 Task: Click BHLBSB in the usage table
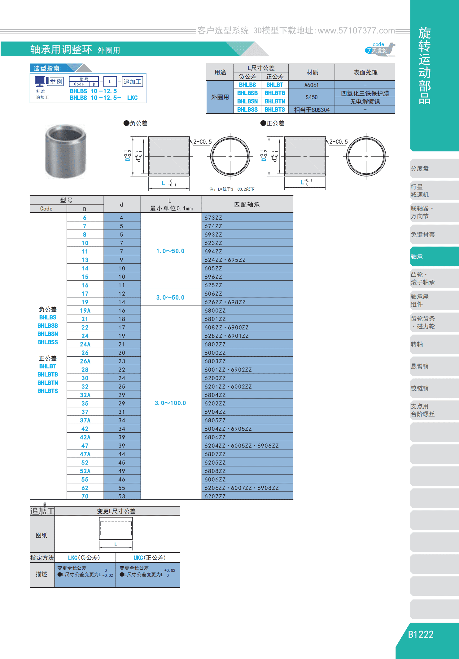[x=247, y=93]
